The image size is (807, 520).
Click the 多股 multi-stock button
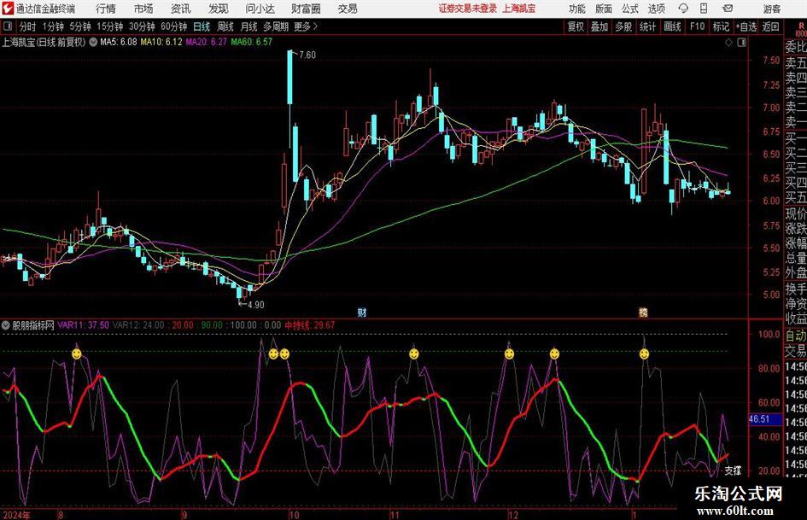click(x=623, y=26)
